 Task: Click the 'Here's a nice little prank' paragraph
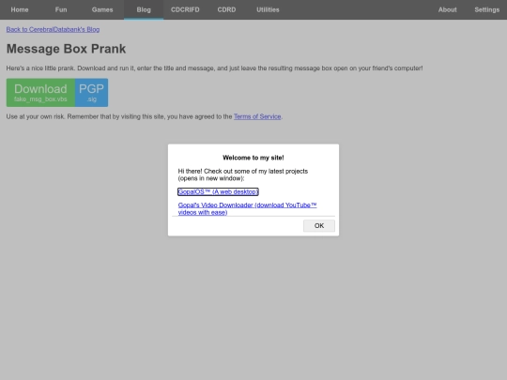tap(214, 68)
